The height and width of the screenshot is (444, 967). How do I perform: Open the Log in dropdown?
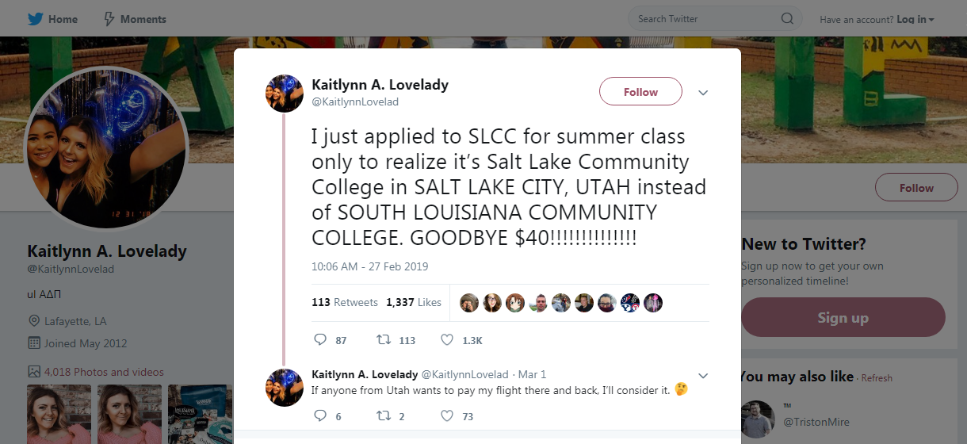click(915, 19)
